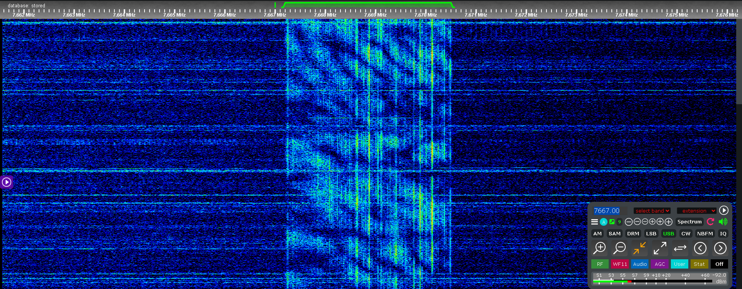The width and height of the screenshot is (742, 289).
Task: Click the 'database: stored' label
Action: (26, 5)
